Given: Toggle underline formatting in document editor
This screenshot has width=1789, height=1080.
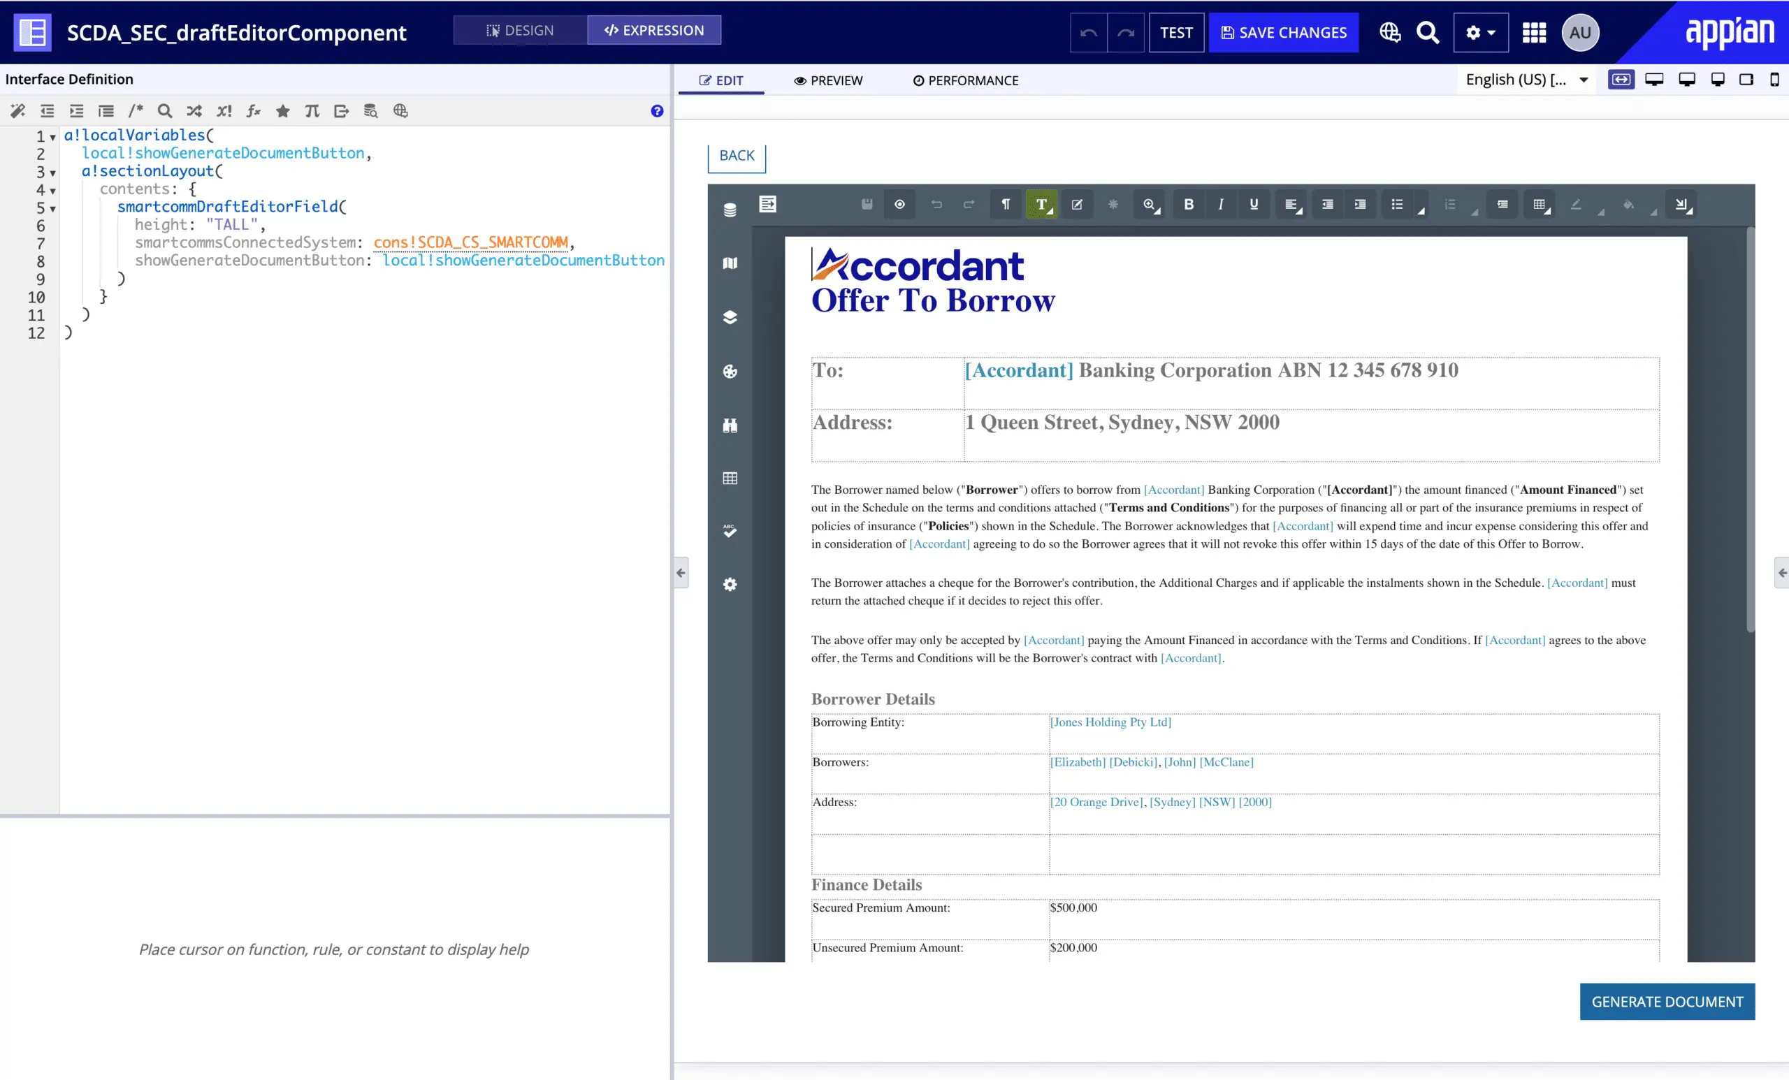Looking at the screenshot, I should (x=1253, y=205).
